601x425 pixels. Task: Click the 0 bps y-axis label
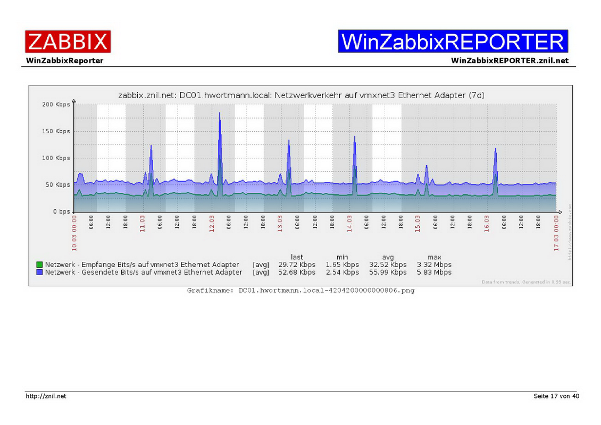61,211
